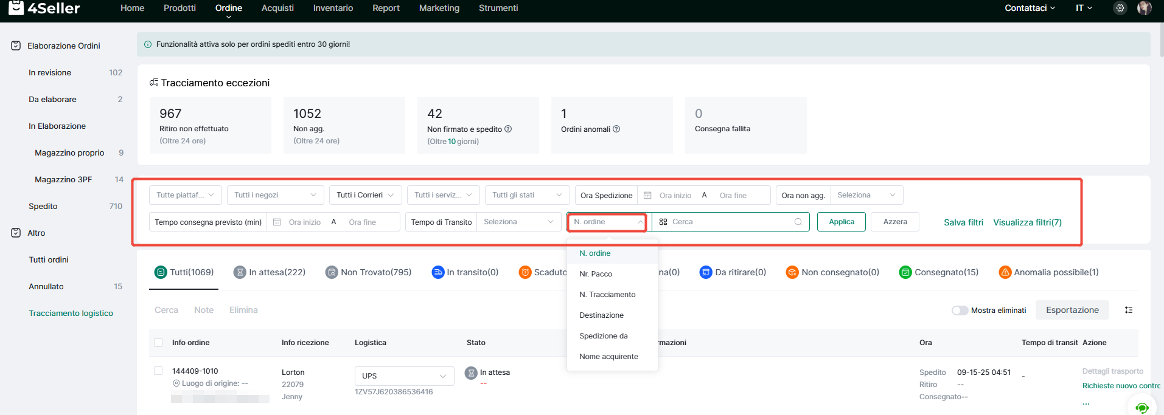Click the Cerca search input field
Viewport: 1164px width, 415px height.
point(730,222)
